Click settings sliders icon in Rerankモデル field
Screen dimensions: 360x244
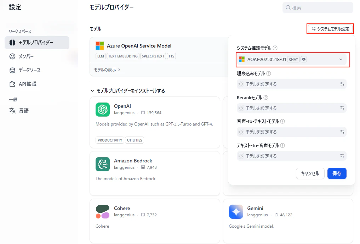pyautogui.click(x=342, y=108)
